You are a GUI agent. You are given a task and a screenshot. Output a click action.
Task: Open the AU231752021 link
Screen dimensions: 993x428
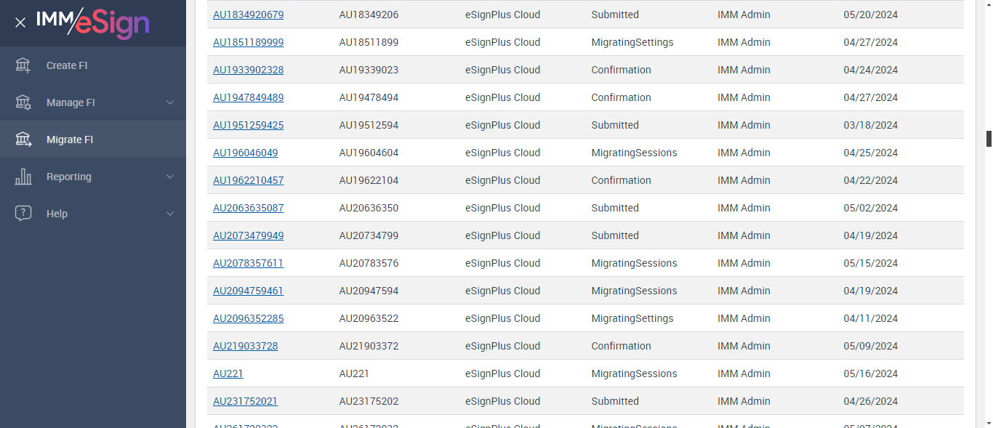pos(245,401)
